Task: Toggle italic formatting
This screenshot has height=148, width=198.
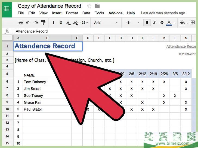Action: [155, 23]
